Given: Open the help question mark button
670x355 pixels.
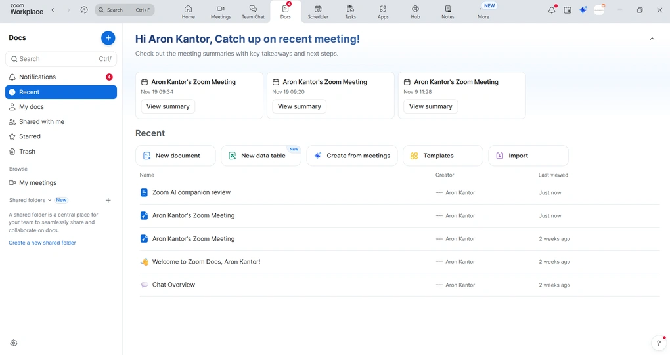Looking at the screenshot, I should (x=658, y=343).
